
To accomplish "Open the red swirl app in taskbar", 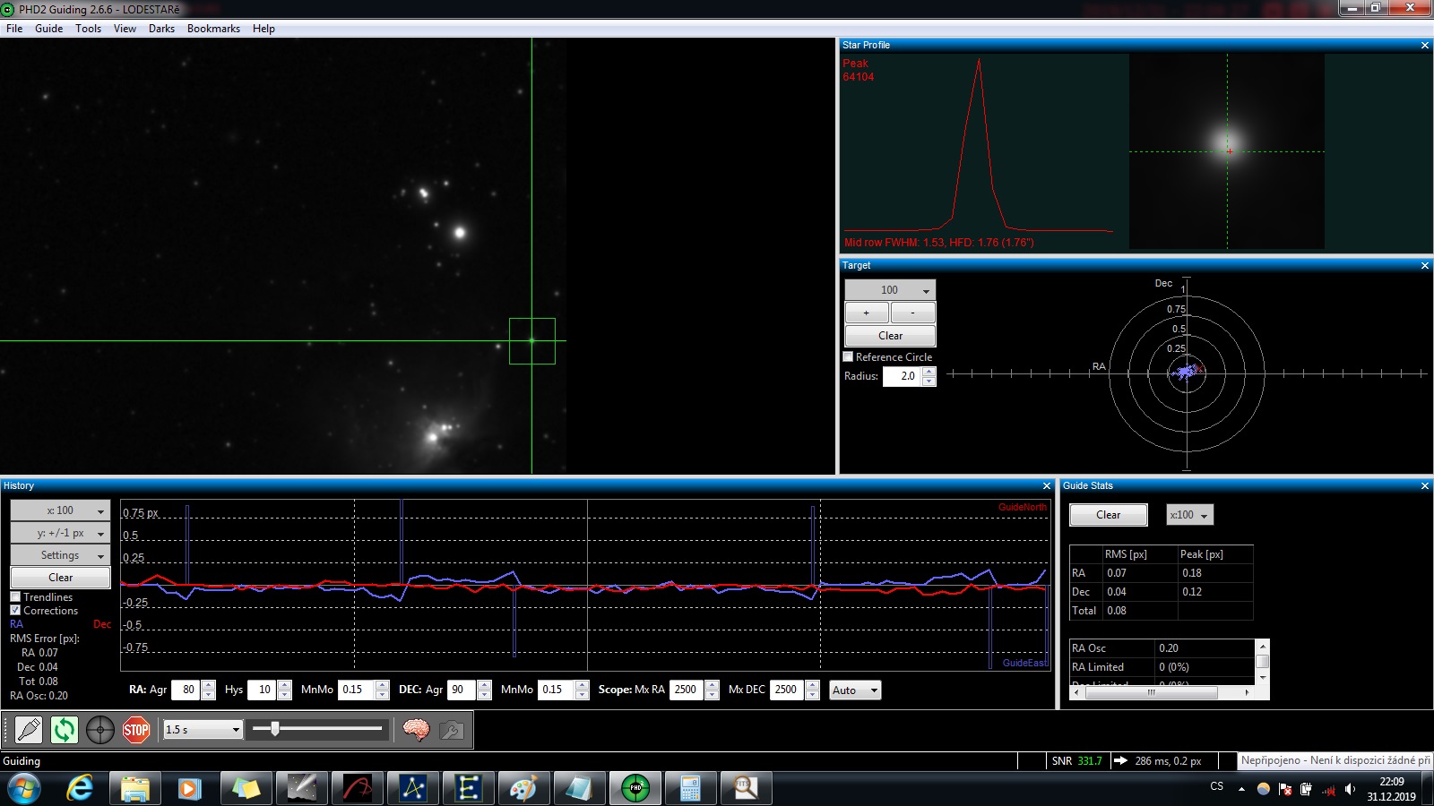I will (x=357, y=788).
